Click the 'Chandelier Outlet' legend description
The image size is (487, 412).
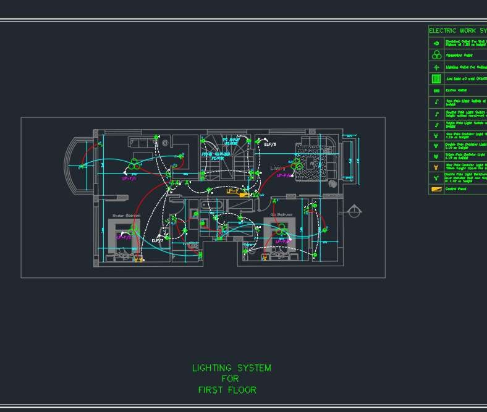pos(459,55)
